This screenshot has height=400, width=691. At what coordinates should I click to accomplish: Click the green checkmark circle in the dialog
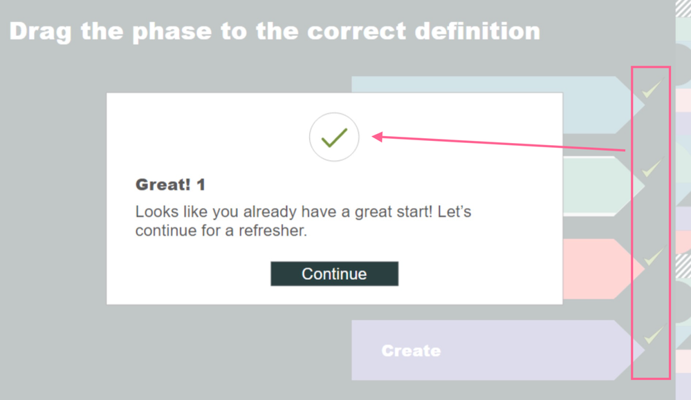(334, 137)
